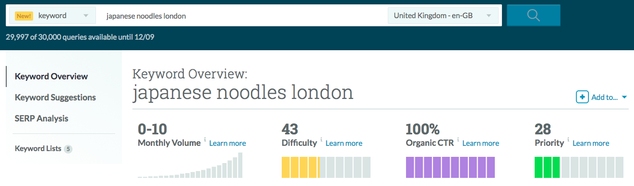Click Learn more link for Monthly Volume
634x186 pixels.
click(227, 143)
